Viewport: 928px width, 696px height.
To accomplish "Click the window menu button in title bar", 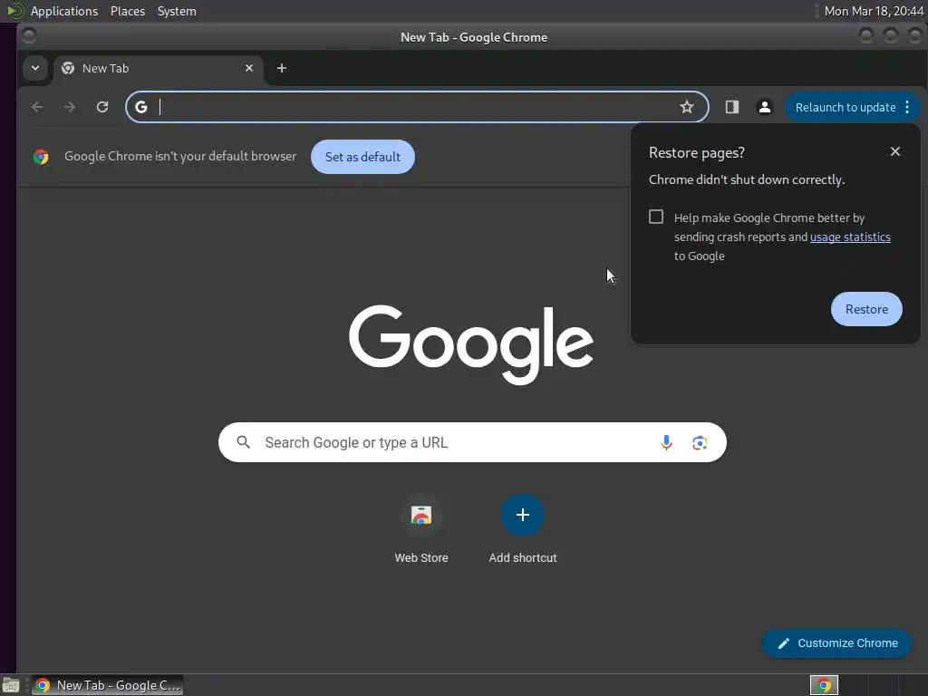I will point(28,36).
